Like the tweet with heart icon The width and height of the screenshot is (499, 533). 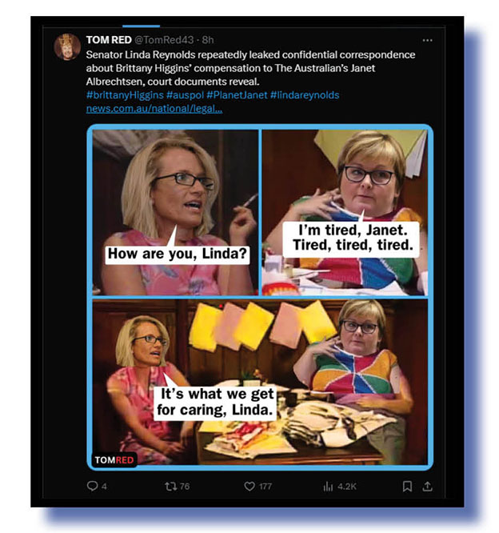(249, 487)
